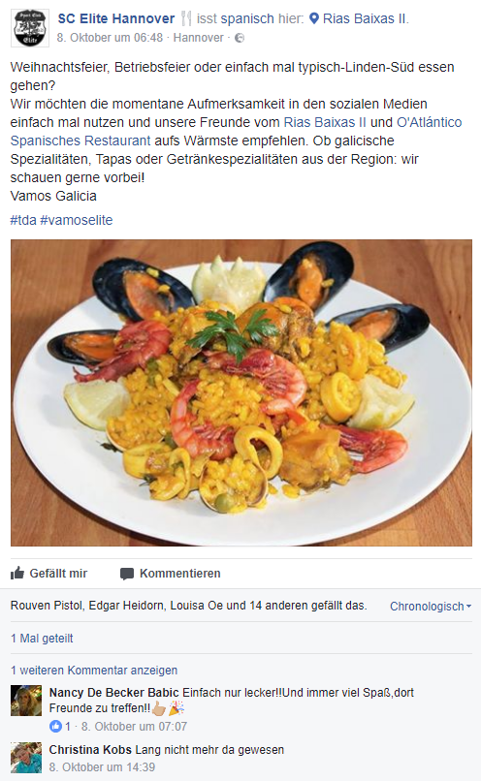Open Nancy De Becker Babic's avatar
Viewport: 481px width, 781px height.
pyautogui.click(x=26, y=701)
